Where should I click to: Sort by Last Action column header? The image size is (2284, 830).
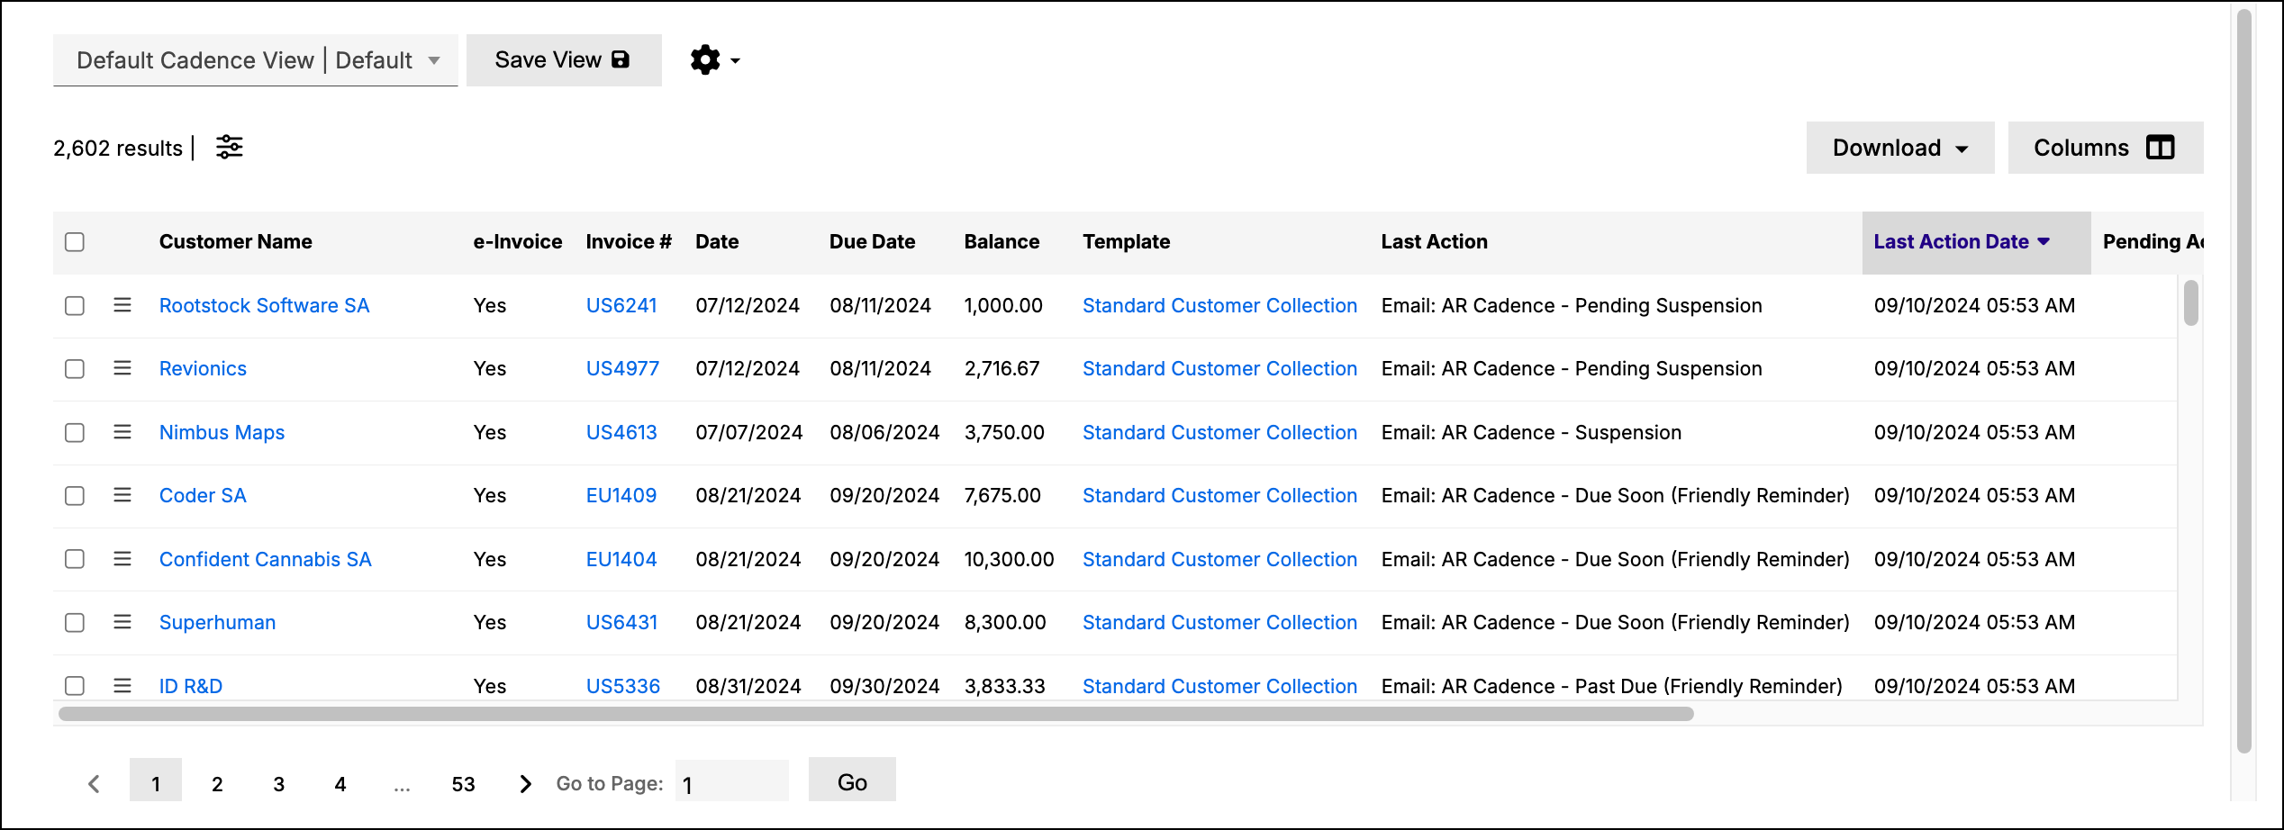pyautogui.click(x=1435, y=241)
